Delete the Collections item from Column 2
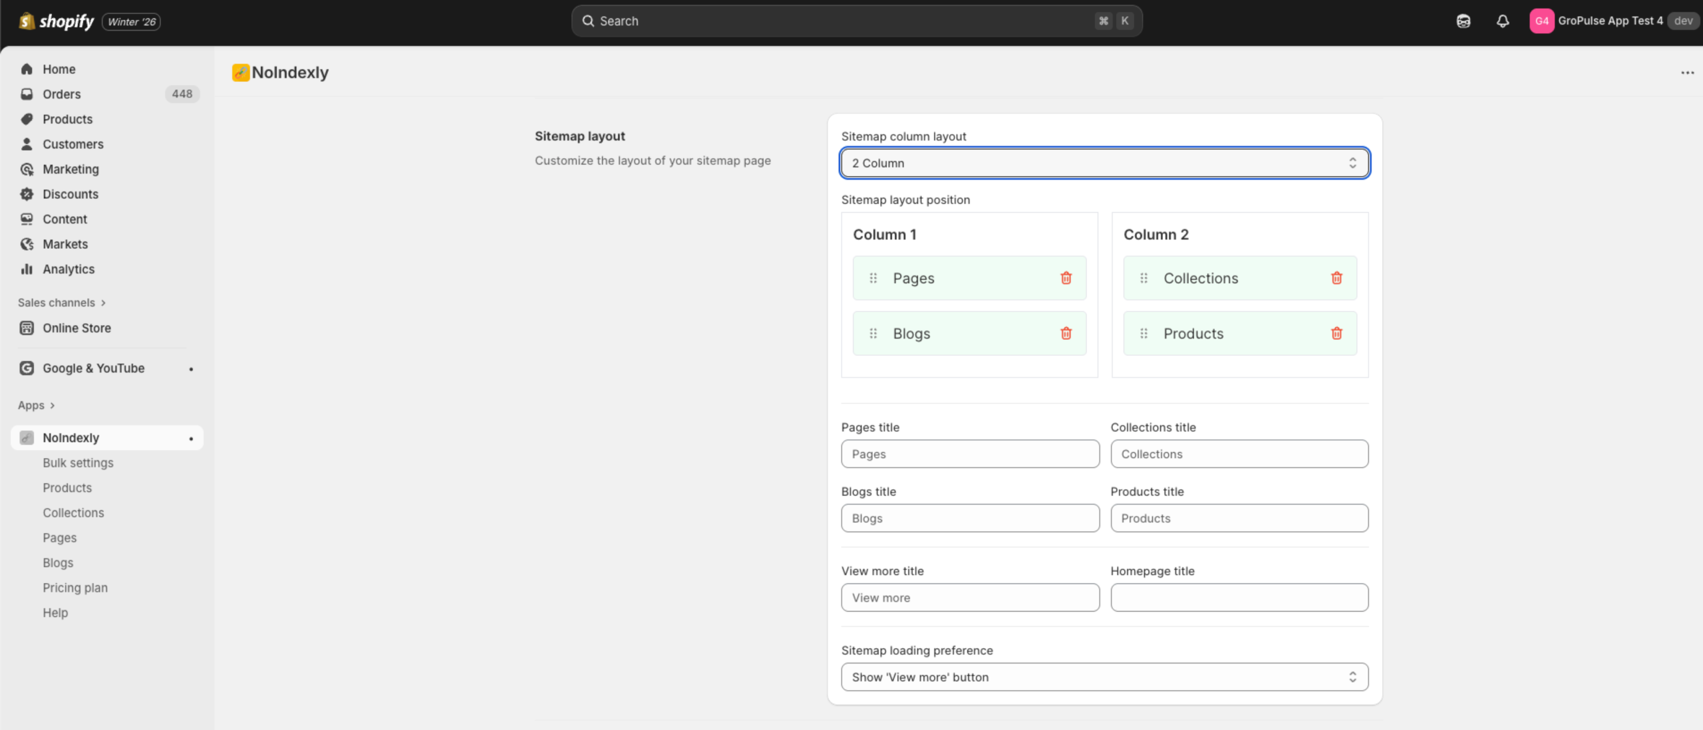Viewport: 1703px width, 730px height. pos(1336,278)
